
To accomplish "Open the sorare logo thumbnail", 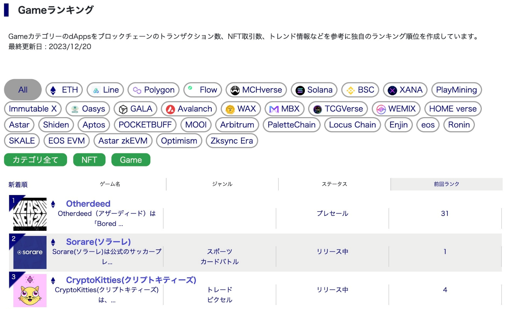I will click(x=30, y=253).
